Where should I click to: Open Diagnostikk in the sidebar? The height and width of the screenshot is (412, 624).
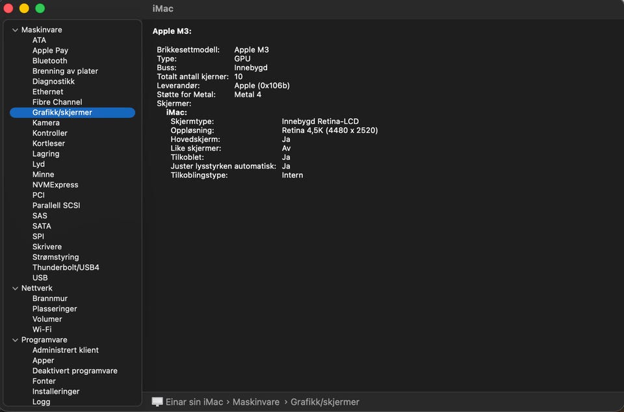click(53, 82)
